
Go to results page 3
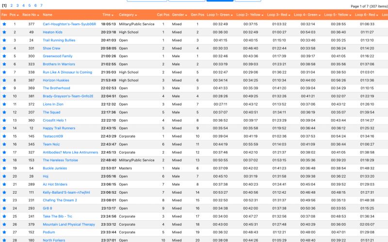[17, 5]
